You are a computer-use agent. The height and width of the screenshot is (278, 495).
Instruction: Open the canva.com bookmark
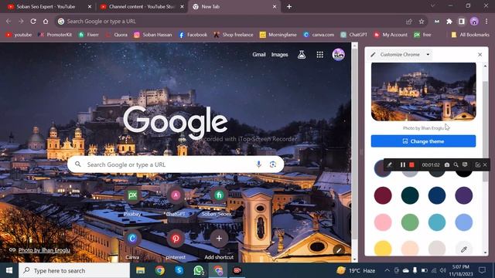(x=319, y=35)
